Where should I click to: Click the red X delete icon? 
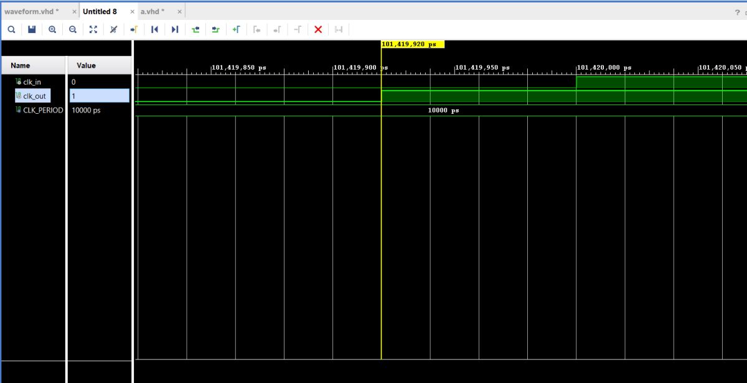tap(318, 29)
